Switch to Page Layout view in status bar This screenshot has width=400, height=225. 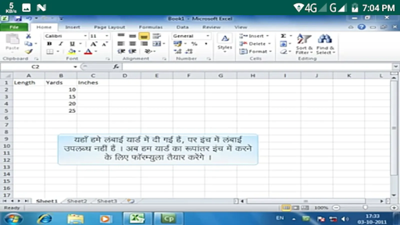295,208
